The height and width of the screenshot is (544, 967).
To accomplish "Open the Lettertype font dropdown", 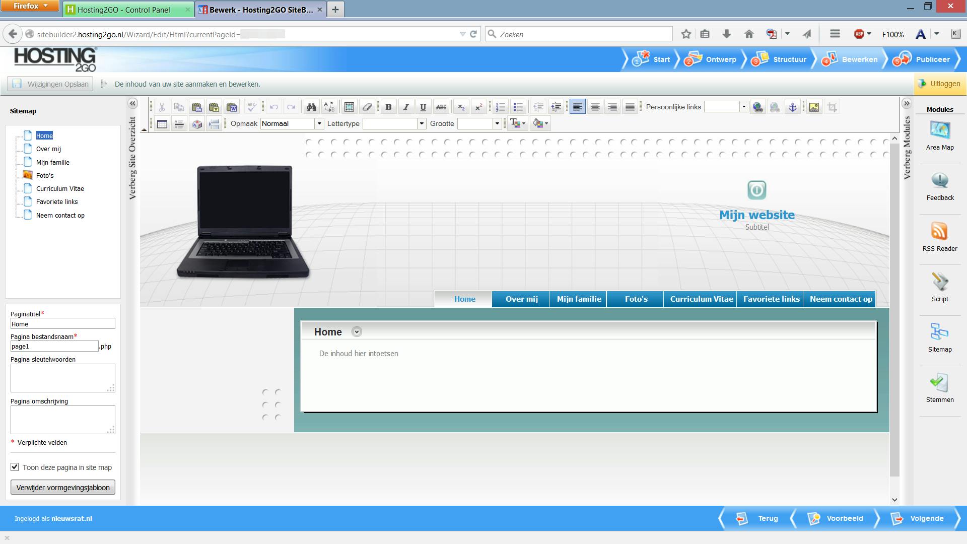I will click(x=422, y=123).
